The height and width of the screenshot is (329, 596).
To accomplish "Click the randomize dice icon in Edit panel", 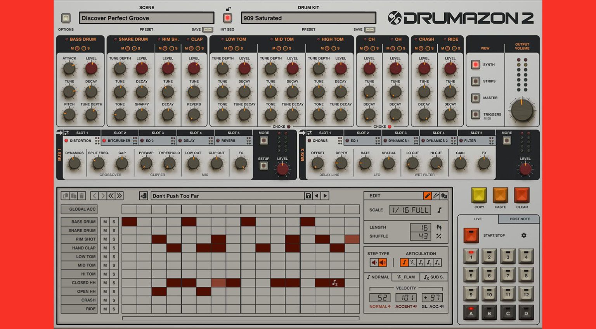I will pos(444,196).
